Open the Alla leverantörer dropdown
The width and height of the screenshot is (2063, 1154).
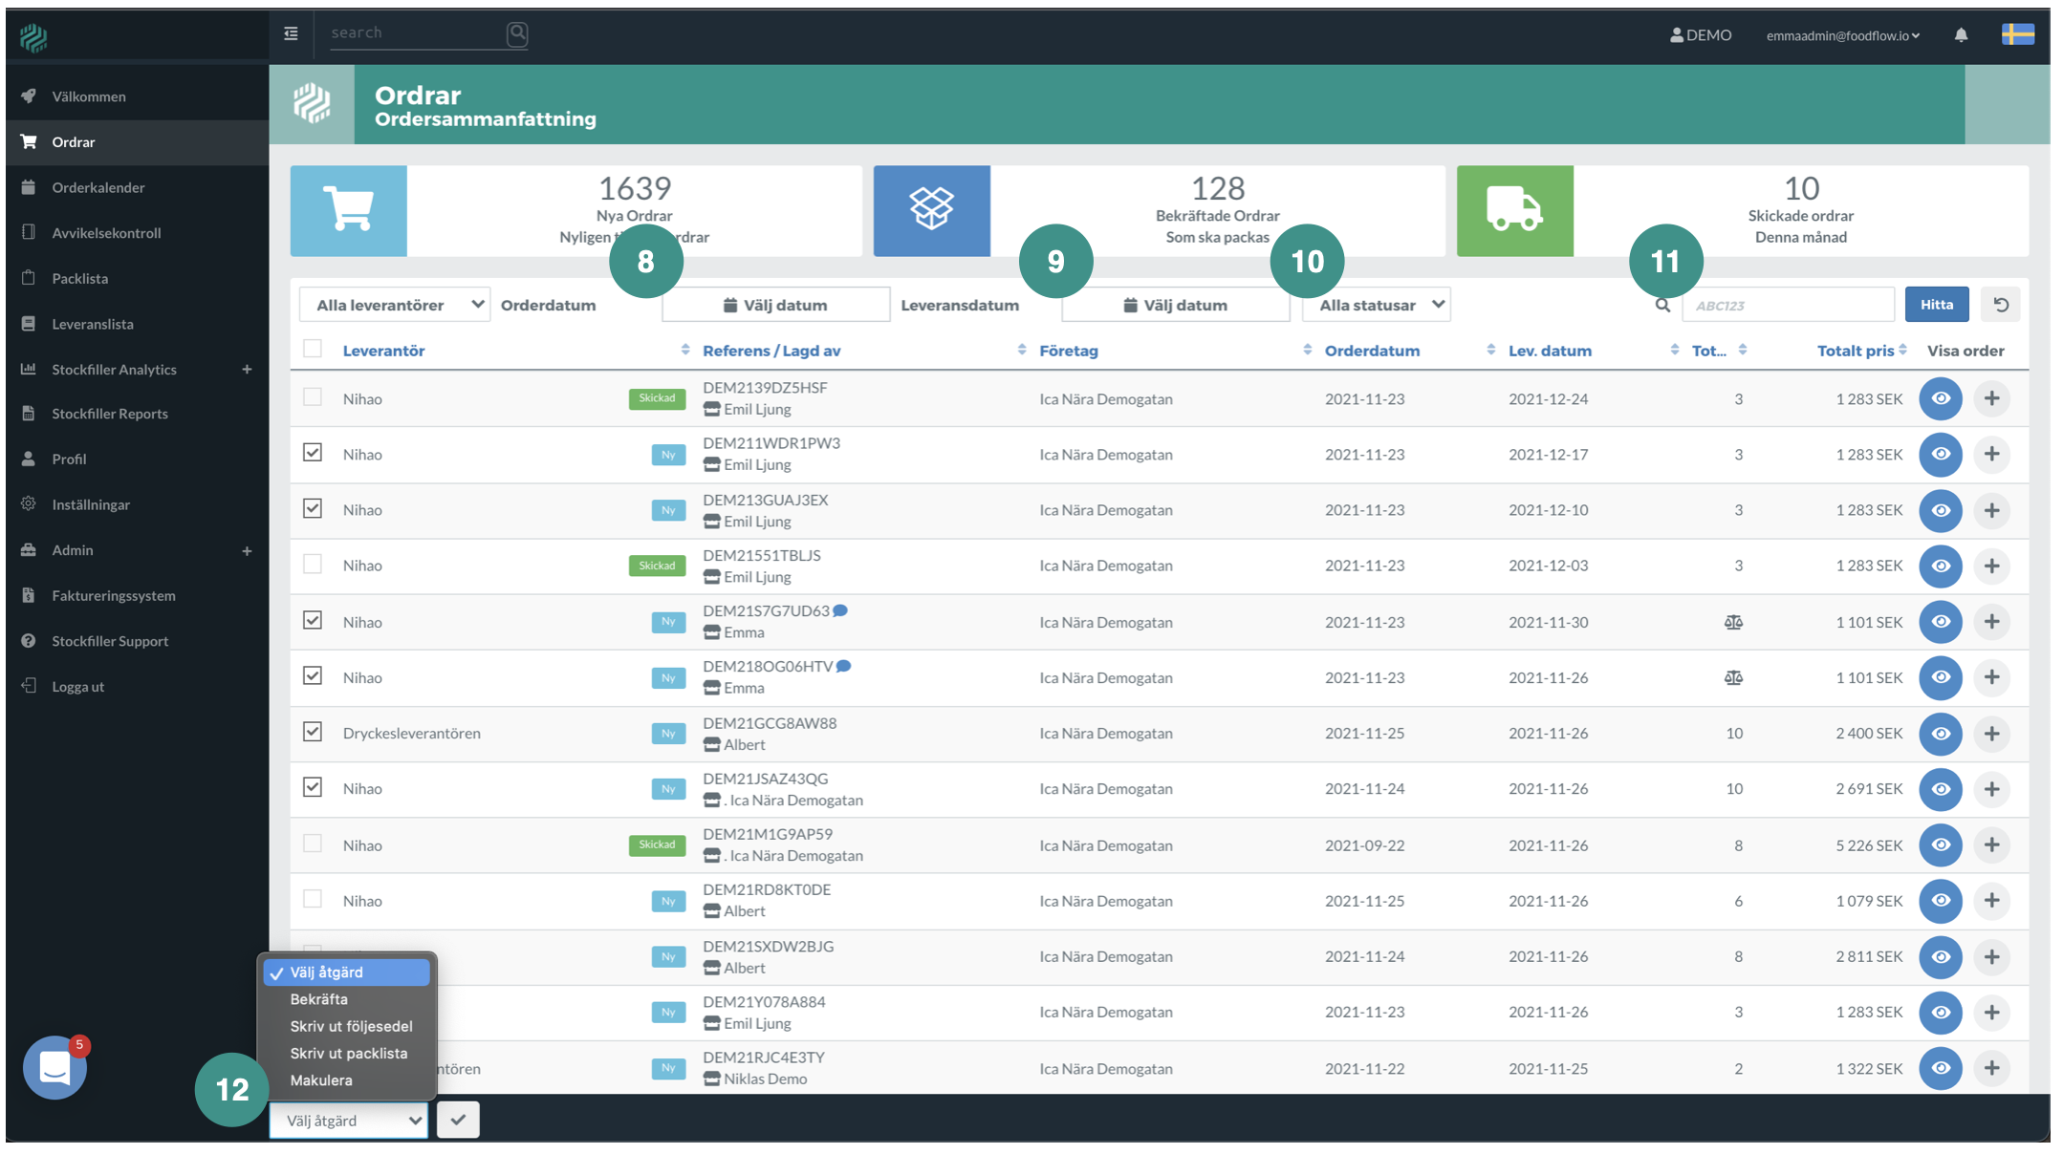395,305
